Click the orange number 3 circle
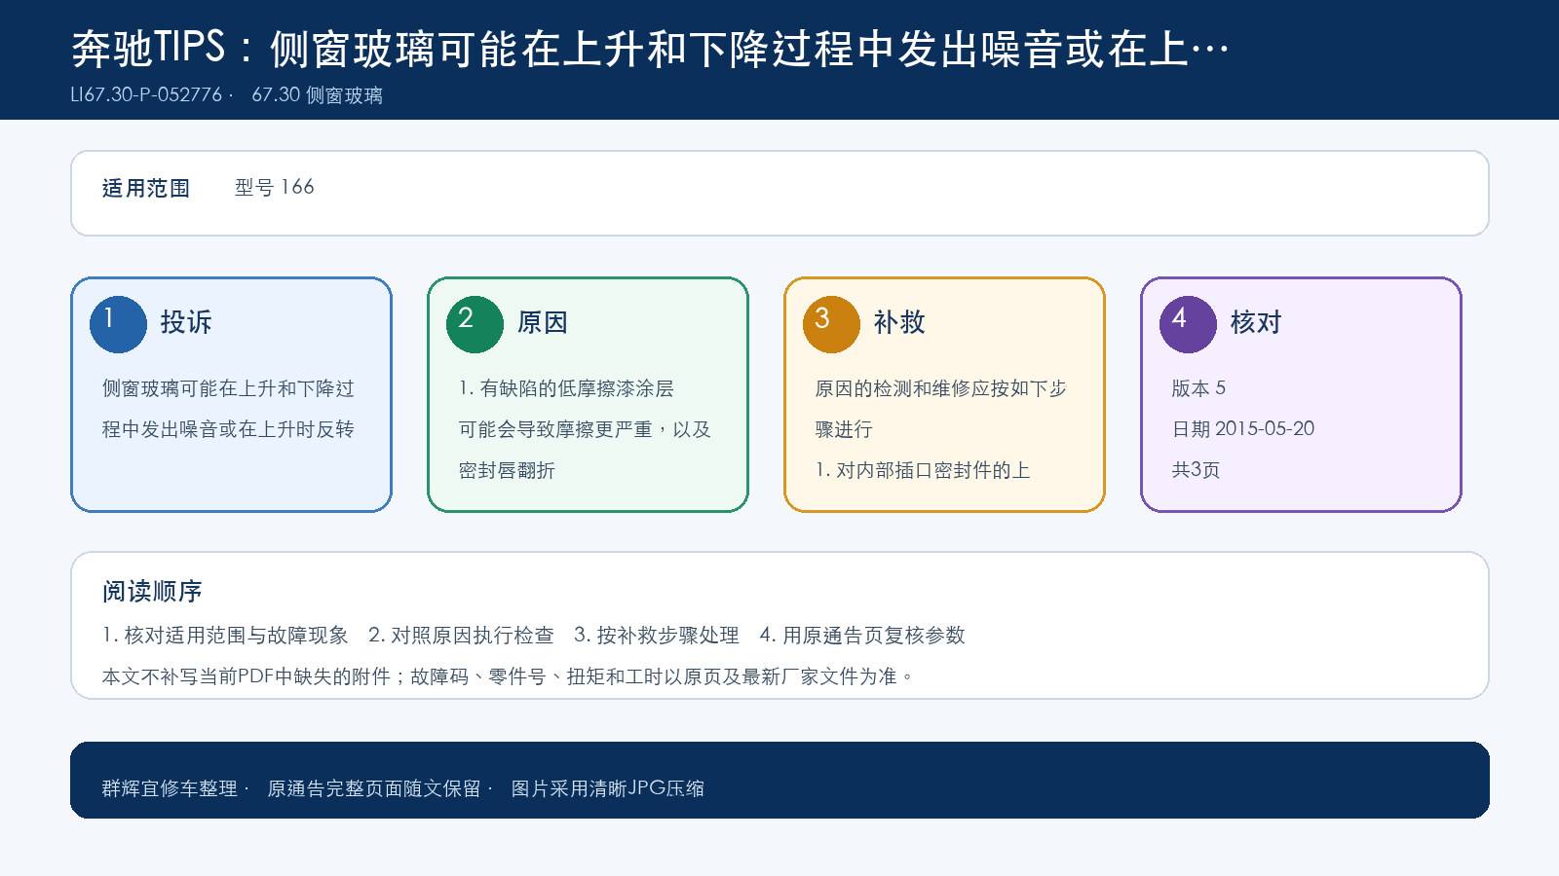1559x876 pixels. (831, 324)
